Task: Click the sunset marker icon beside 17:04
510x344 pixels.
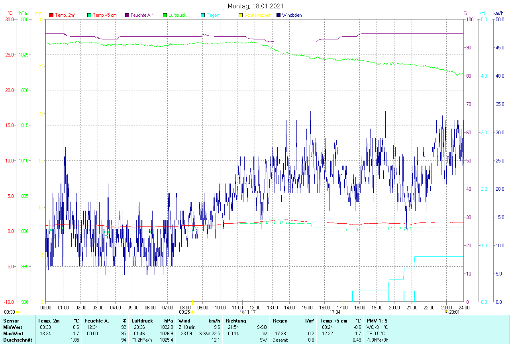Action: 343,313
